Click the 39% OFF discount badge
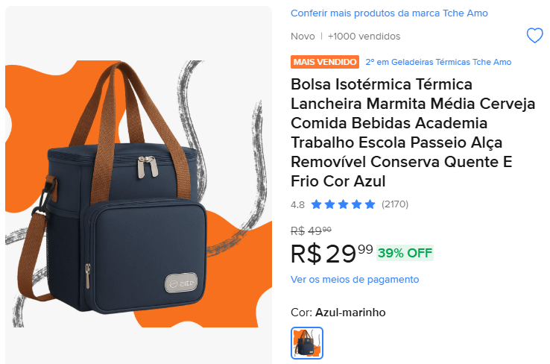Image resolution: width=550 pixels, height=364 pixels. pyautogui.click(x=405, y=253)
